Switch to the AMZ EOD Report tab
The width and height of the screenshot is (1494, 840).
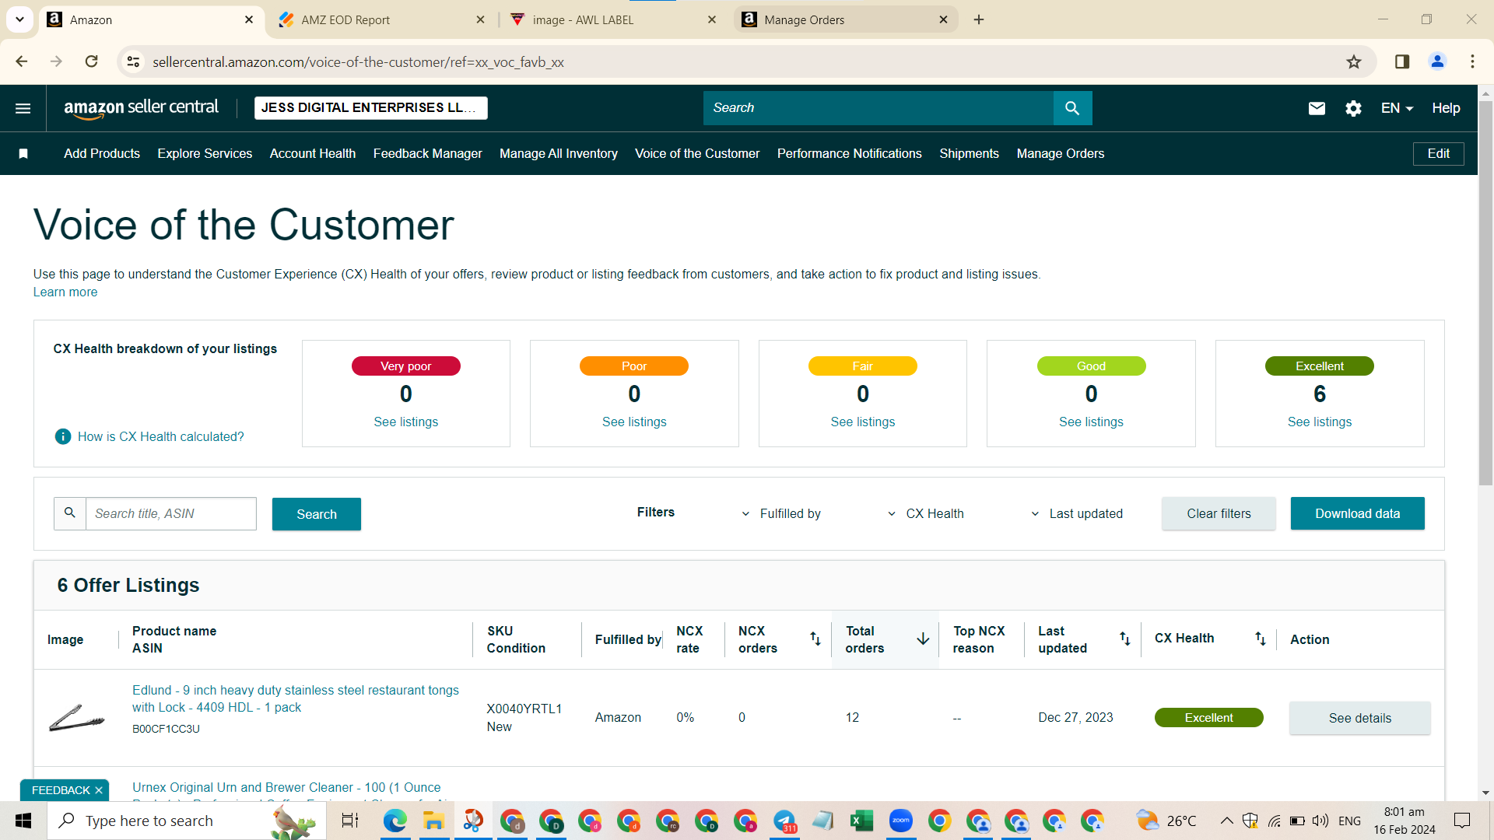click(381, 19)
